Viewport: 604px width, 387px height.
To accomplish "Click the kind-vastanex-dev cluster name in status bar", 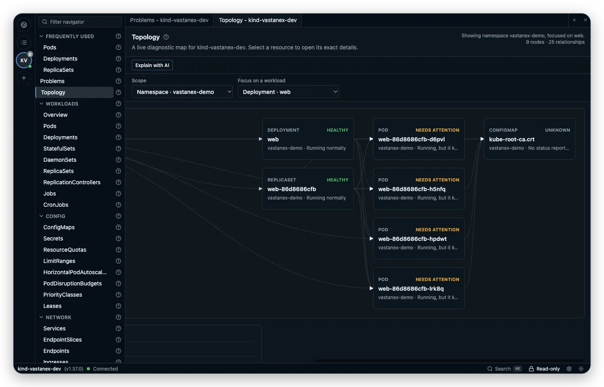I will click(x=39, y=369).
